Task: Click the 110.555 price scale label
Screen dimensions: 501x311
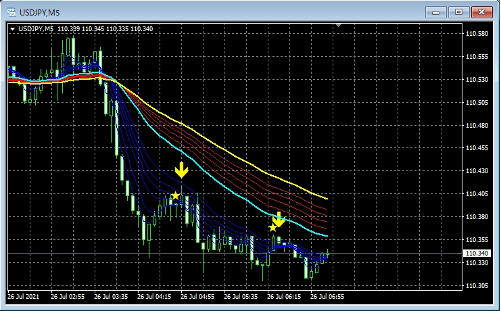Action: click(477, 57)
